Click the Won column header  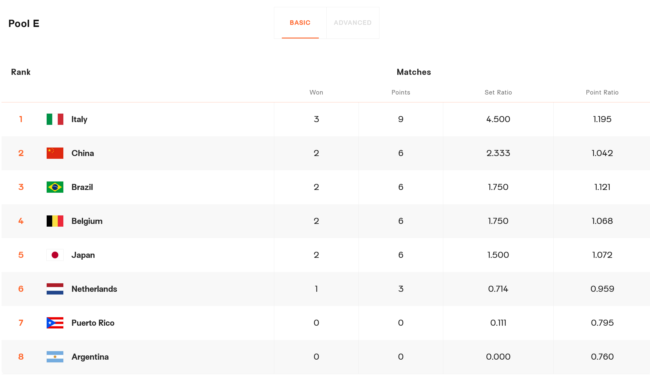point(316,92)
